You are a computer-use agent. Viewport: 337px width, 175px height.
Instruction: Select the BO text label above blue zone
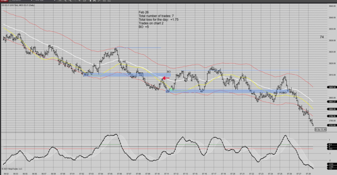pyautogui.click(x=168, y=72)
